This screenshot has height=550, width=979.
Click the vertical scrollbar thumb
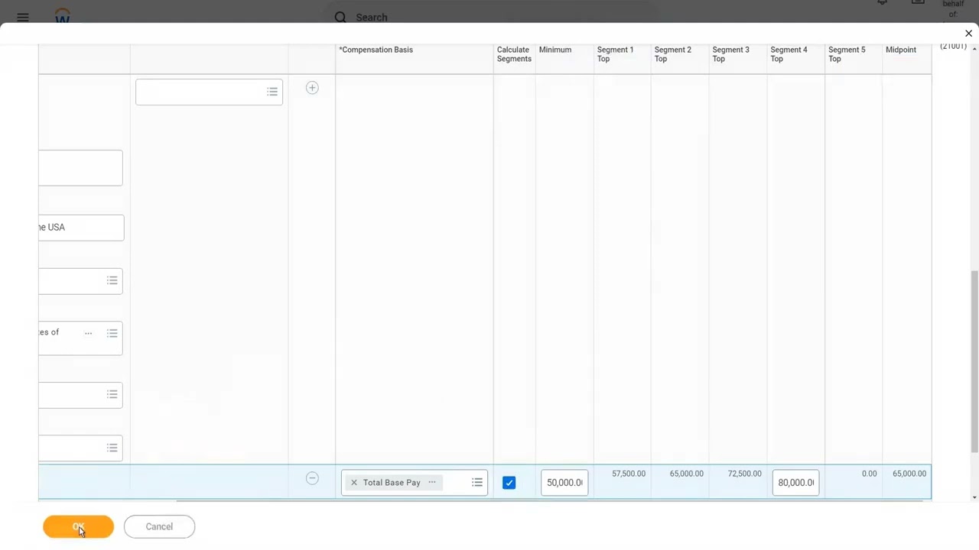coord(974,361)
